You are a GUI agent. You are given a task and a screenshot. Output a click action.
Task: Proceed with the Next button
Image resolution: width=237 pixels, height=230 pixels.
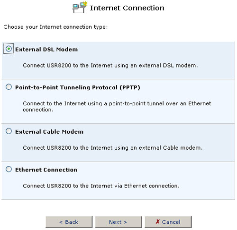coord(118,222)
